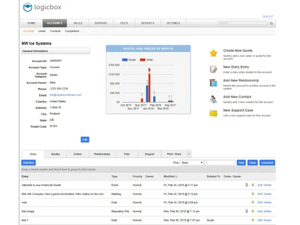Select the Accounts submenu link
The height and width of the screenshot is (225, 300).
[x=28, y=31]
